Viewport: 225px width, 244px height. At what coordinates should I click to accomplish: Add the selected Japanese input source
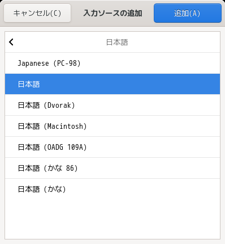(x=188, y=13)
